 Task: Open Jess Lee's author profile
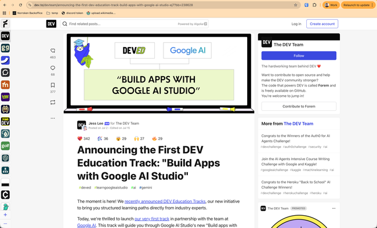[x=96, y=124]
